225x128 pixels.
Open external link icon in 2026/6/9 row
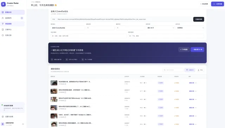click(x=65, y=109)
